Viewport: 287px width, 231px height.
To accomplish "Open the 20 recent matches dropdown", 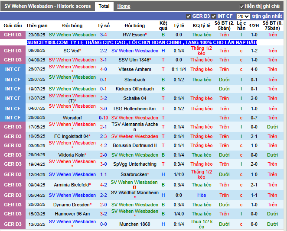I will tap(243, 16).
